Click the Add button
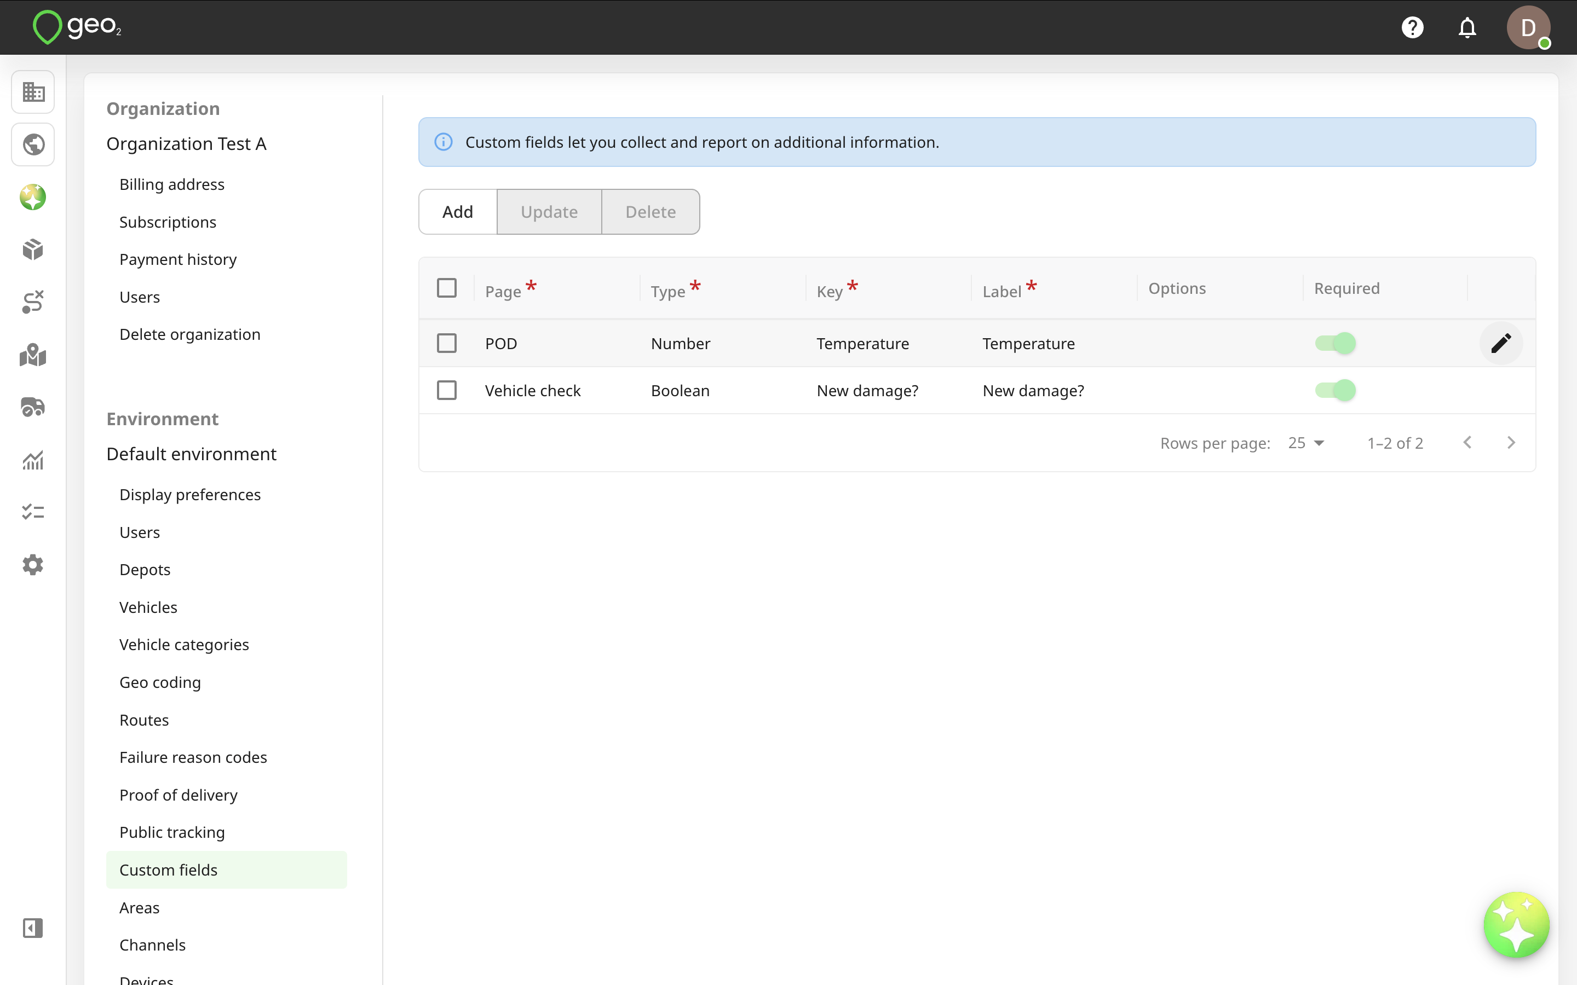This screenshot has height=985, width=1577. [457, 212]
